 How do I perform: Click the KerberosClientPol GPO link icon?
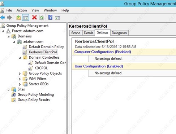point(25,52)
